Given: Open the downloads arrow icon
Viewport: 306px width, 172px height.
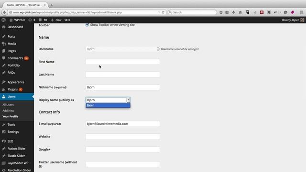Looking at the screenshot, I should click(x=233, y=12).
